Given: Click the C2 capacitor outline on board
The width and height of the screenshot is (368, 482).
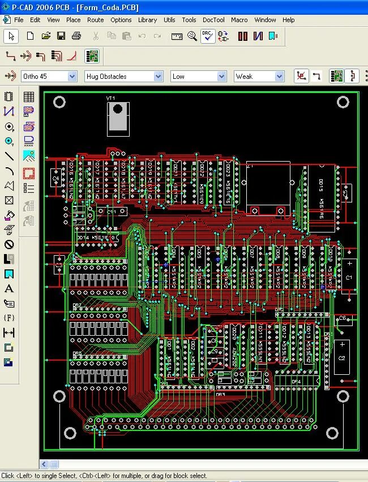Looking at the screenshot, I should (341, 357).
